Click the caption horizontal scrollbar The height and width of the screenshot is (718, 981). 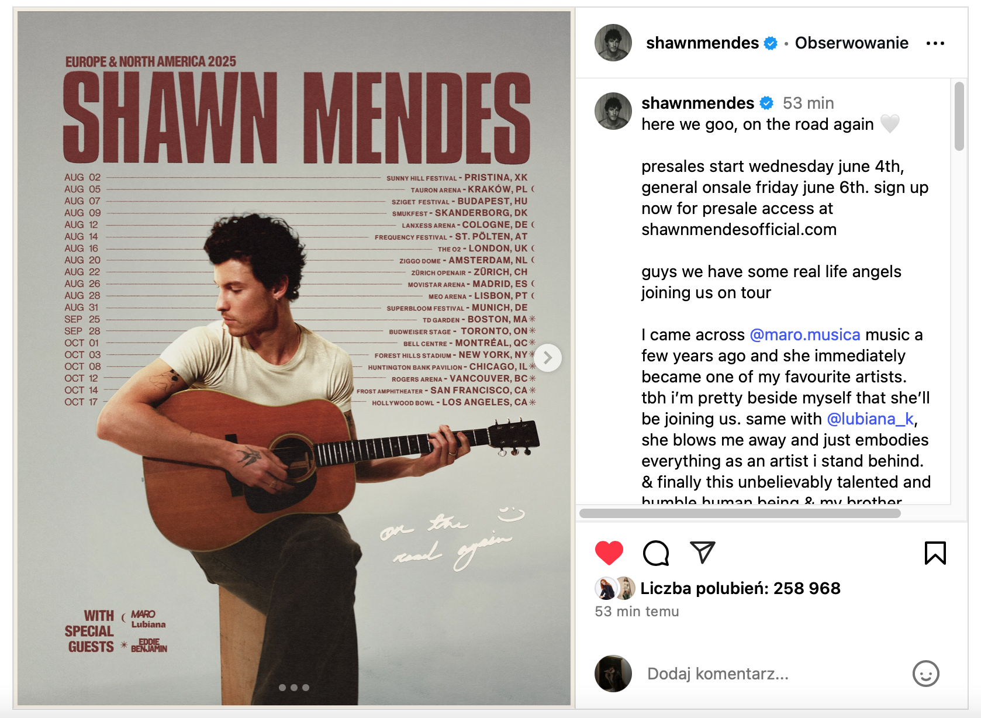pos(740,513)
